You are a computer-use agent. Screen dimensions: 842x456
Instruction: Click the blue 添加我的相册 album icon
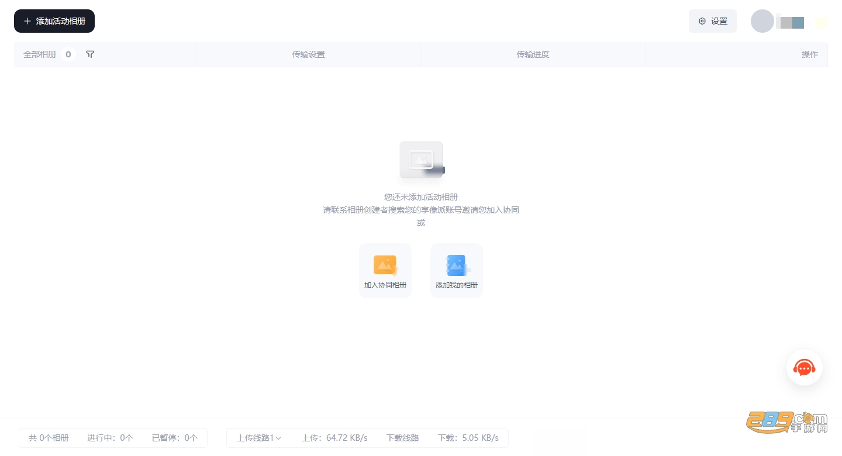tap(457, 265)
